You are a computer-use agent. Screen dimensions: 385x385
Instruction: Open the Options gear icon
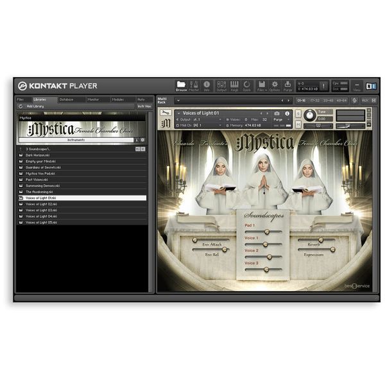point(275,86)
